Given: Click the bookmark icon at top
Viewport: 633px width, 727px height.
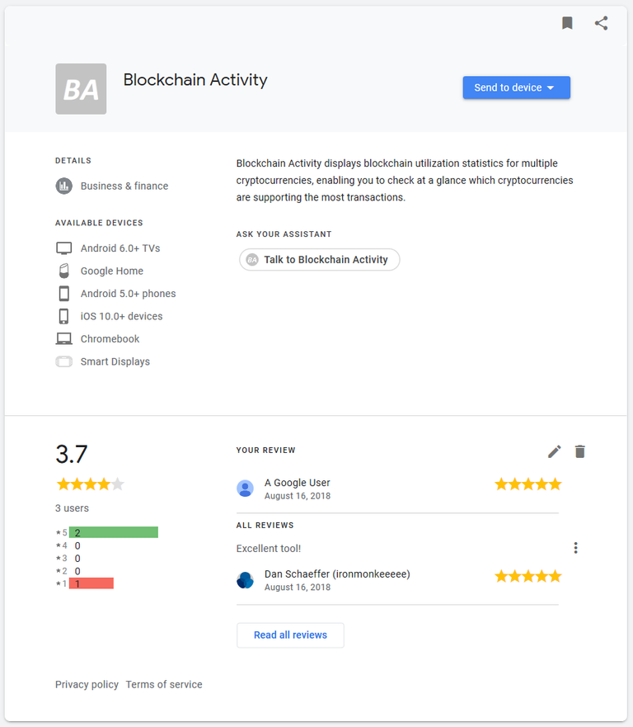Looking at the screenshot, I should pos(567,23).
